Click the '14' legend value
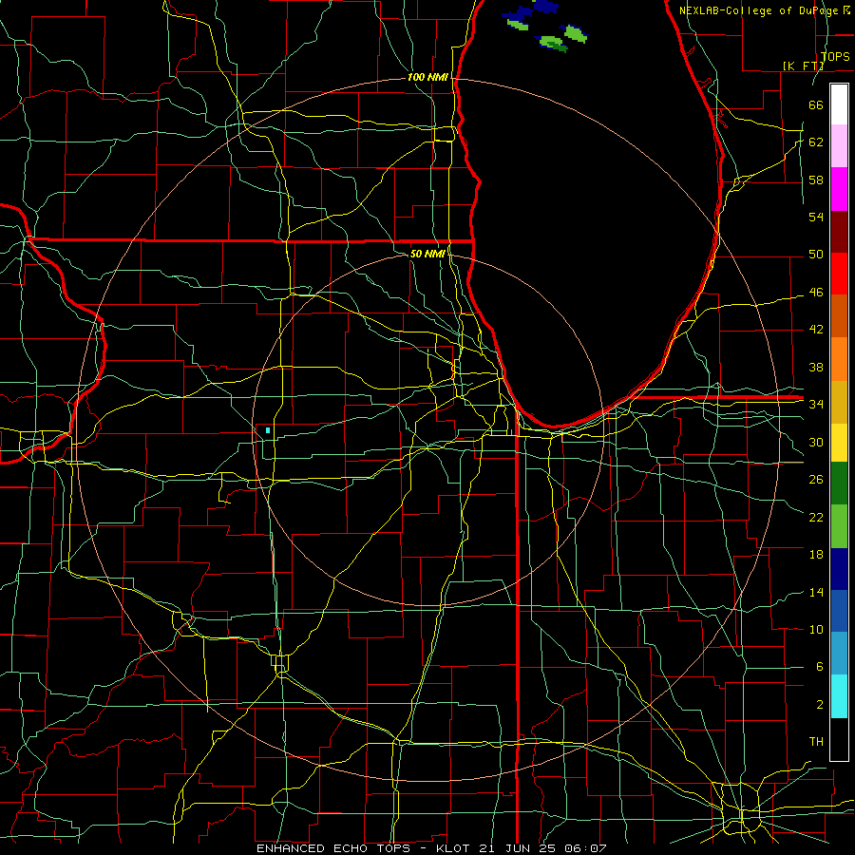Viewport: 855px width, 855px height. click(x=816, y=592)
